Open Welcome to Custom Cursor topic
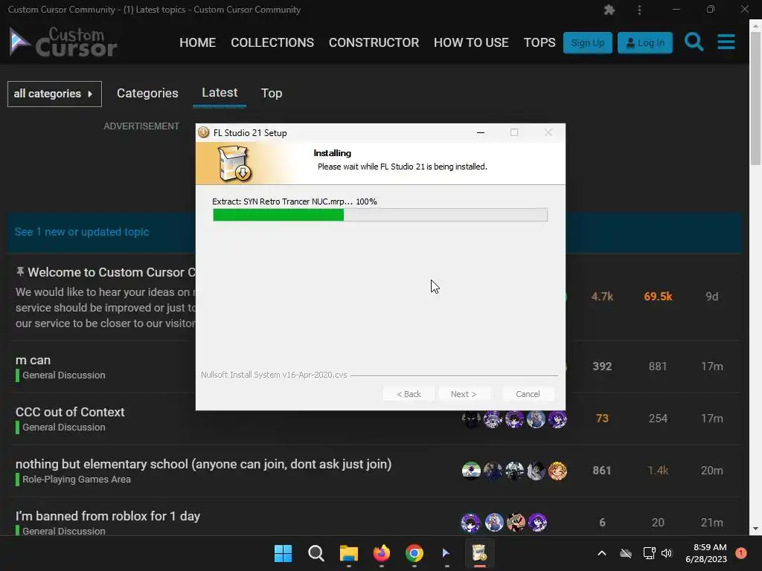762x571 pixels. 112,272
